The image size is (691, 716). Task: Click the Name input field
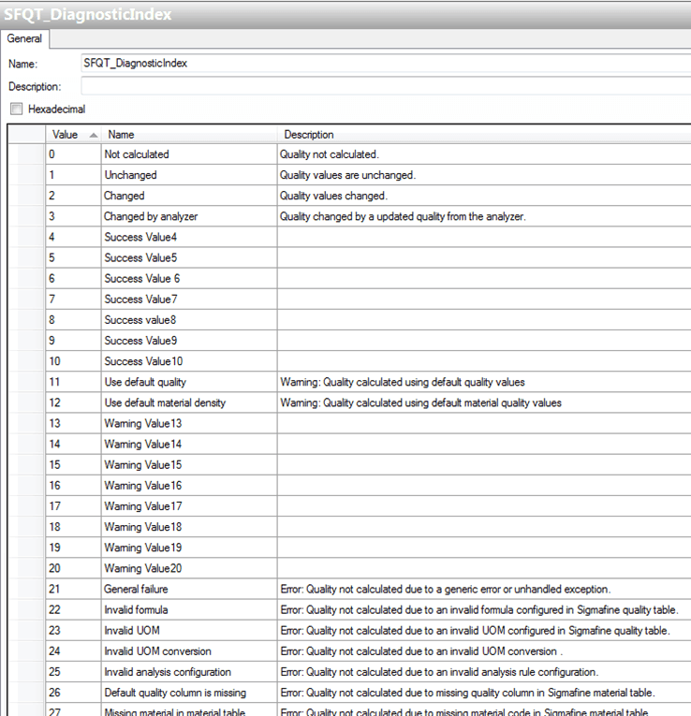click(x=384, y=64)
